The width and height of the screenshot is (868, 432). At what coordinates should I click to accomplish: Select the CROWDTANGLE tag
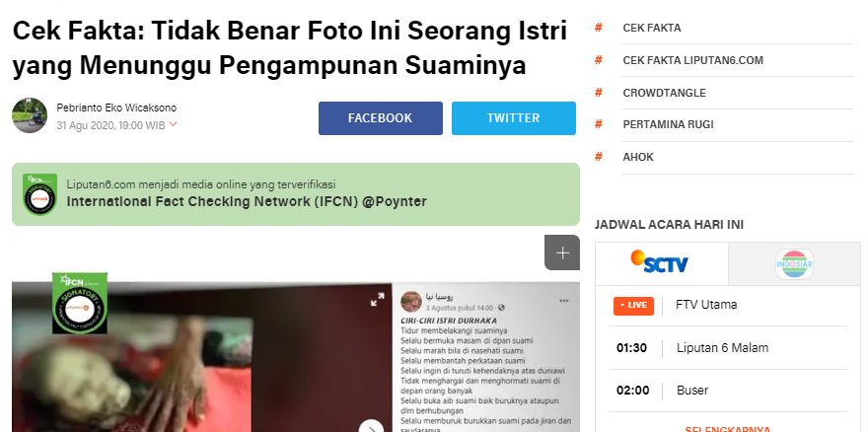[664, 93]
